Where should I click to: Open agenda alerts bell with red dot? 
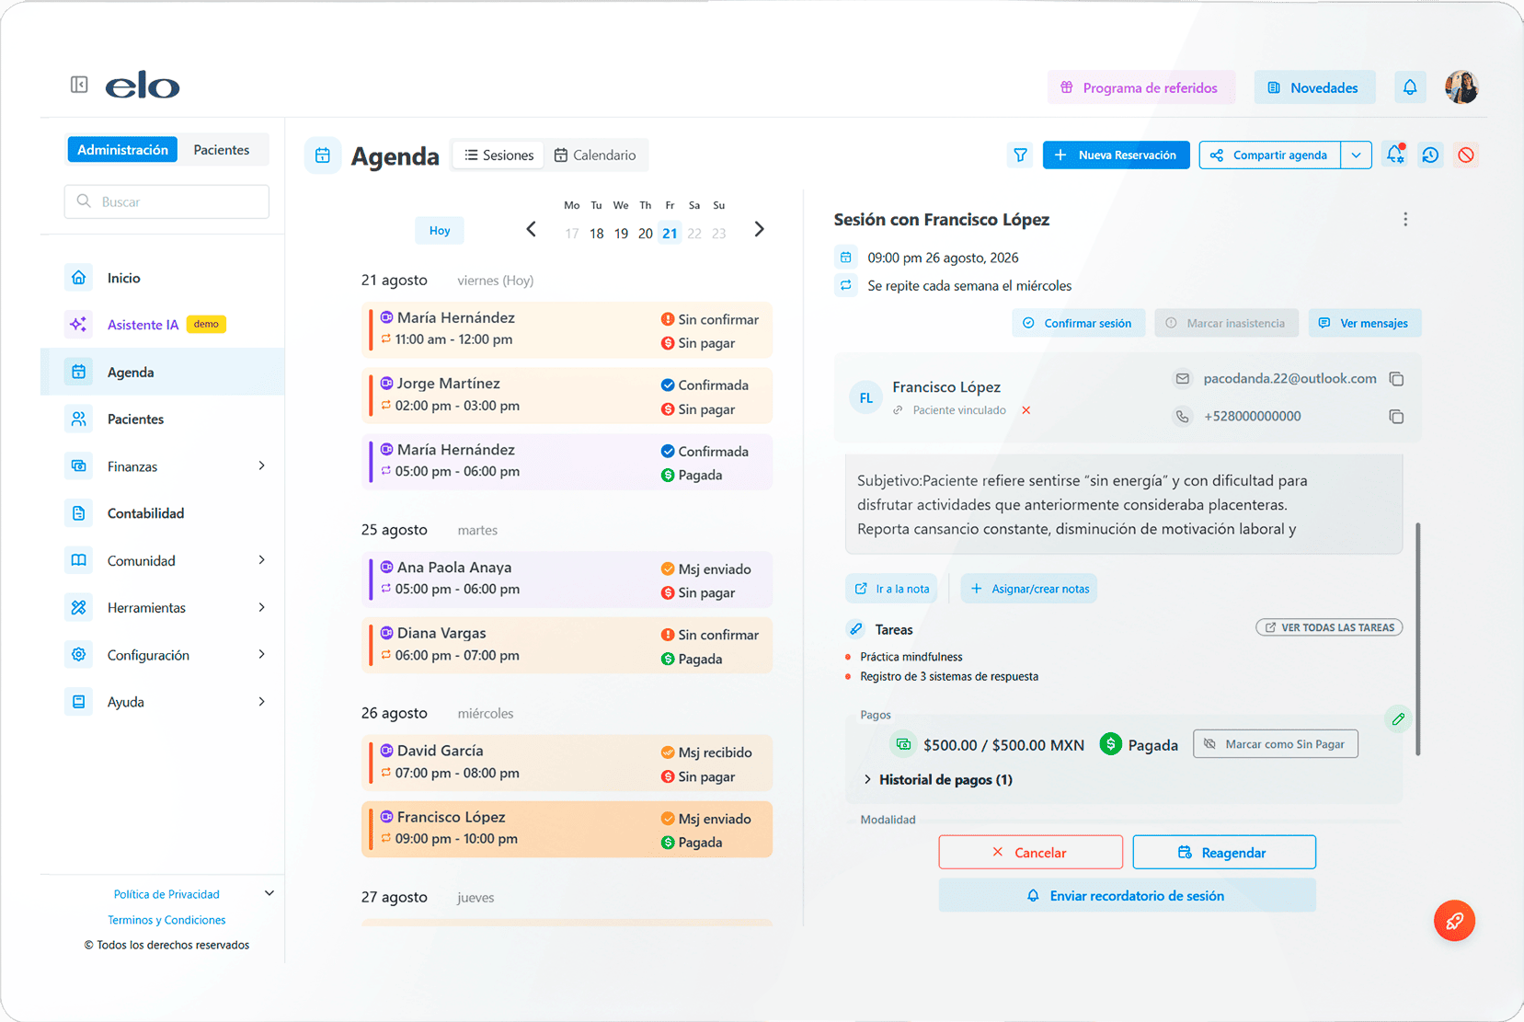click(x=1395, y=155)
